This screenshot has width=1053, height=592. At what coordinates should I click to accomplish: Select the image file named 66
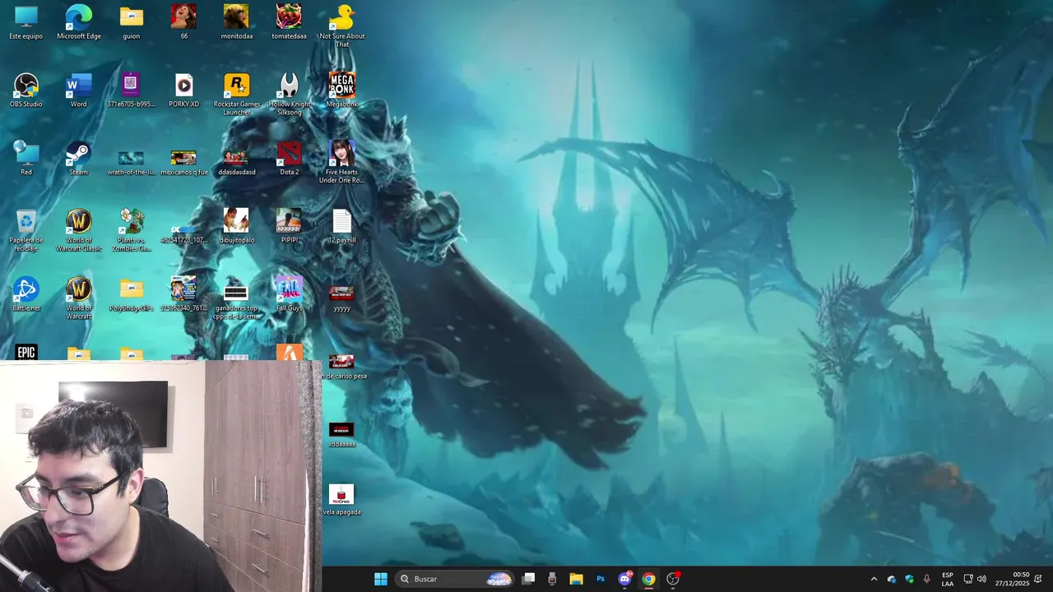(183, 22)
